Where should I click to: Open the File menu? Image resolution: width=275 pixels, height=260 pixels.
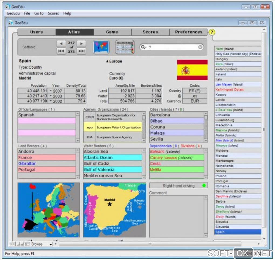tap(27, 13)
